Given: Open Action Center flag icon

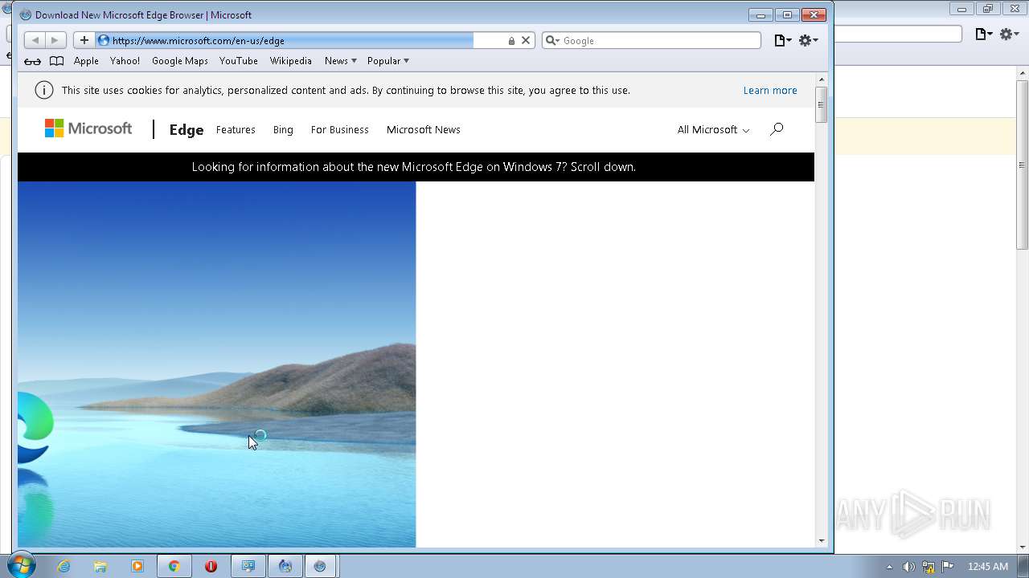Looking at the screenshot, I should [948, 567].
